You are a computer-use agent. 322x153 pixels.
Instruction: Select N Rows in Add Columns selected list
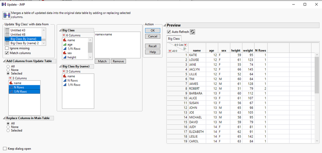pyautogui.click(x=24, y=87)
